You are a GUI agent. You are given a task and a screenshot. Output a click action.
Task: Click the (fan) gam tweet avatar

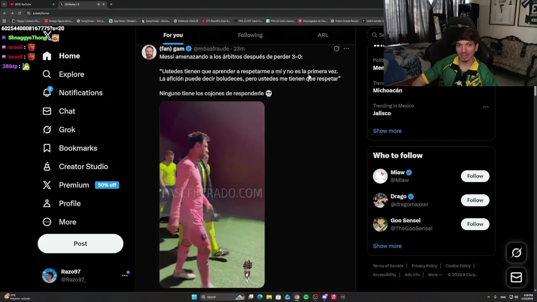[149, 52]
